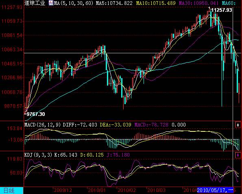
Task: Click the MACD(26,12,9) indicator label
Action: coord(42,125)
